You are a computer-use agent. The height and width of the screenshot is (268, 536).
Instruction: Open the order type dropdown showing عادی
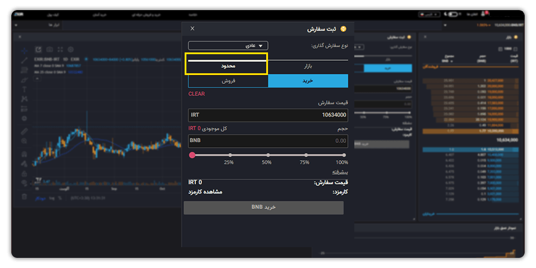click(228, 45)
